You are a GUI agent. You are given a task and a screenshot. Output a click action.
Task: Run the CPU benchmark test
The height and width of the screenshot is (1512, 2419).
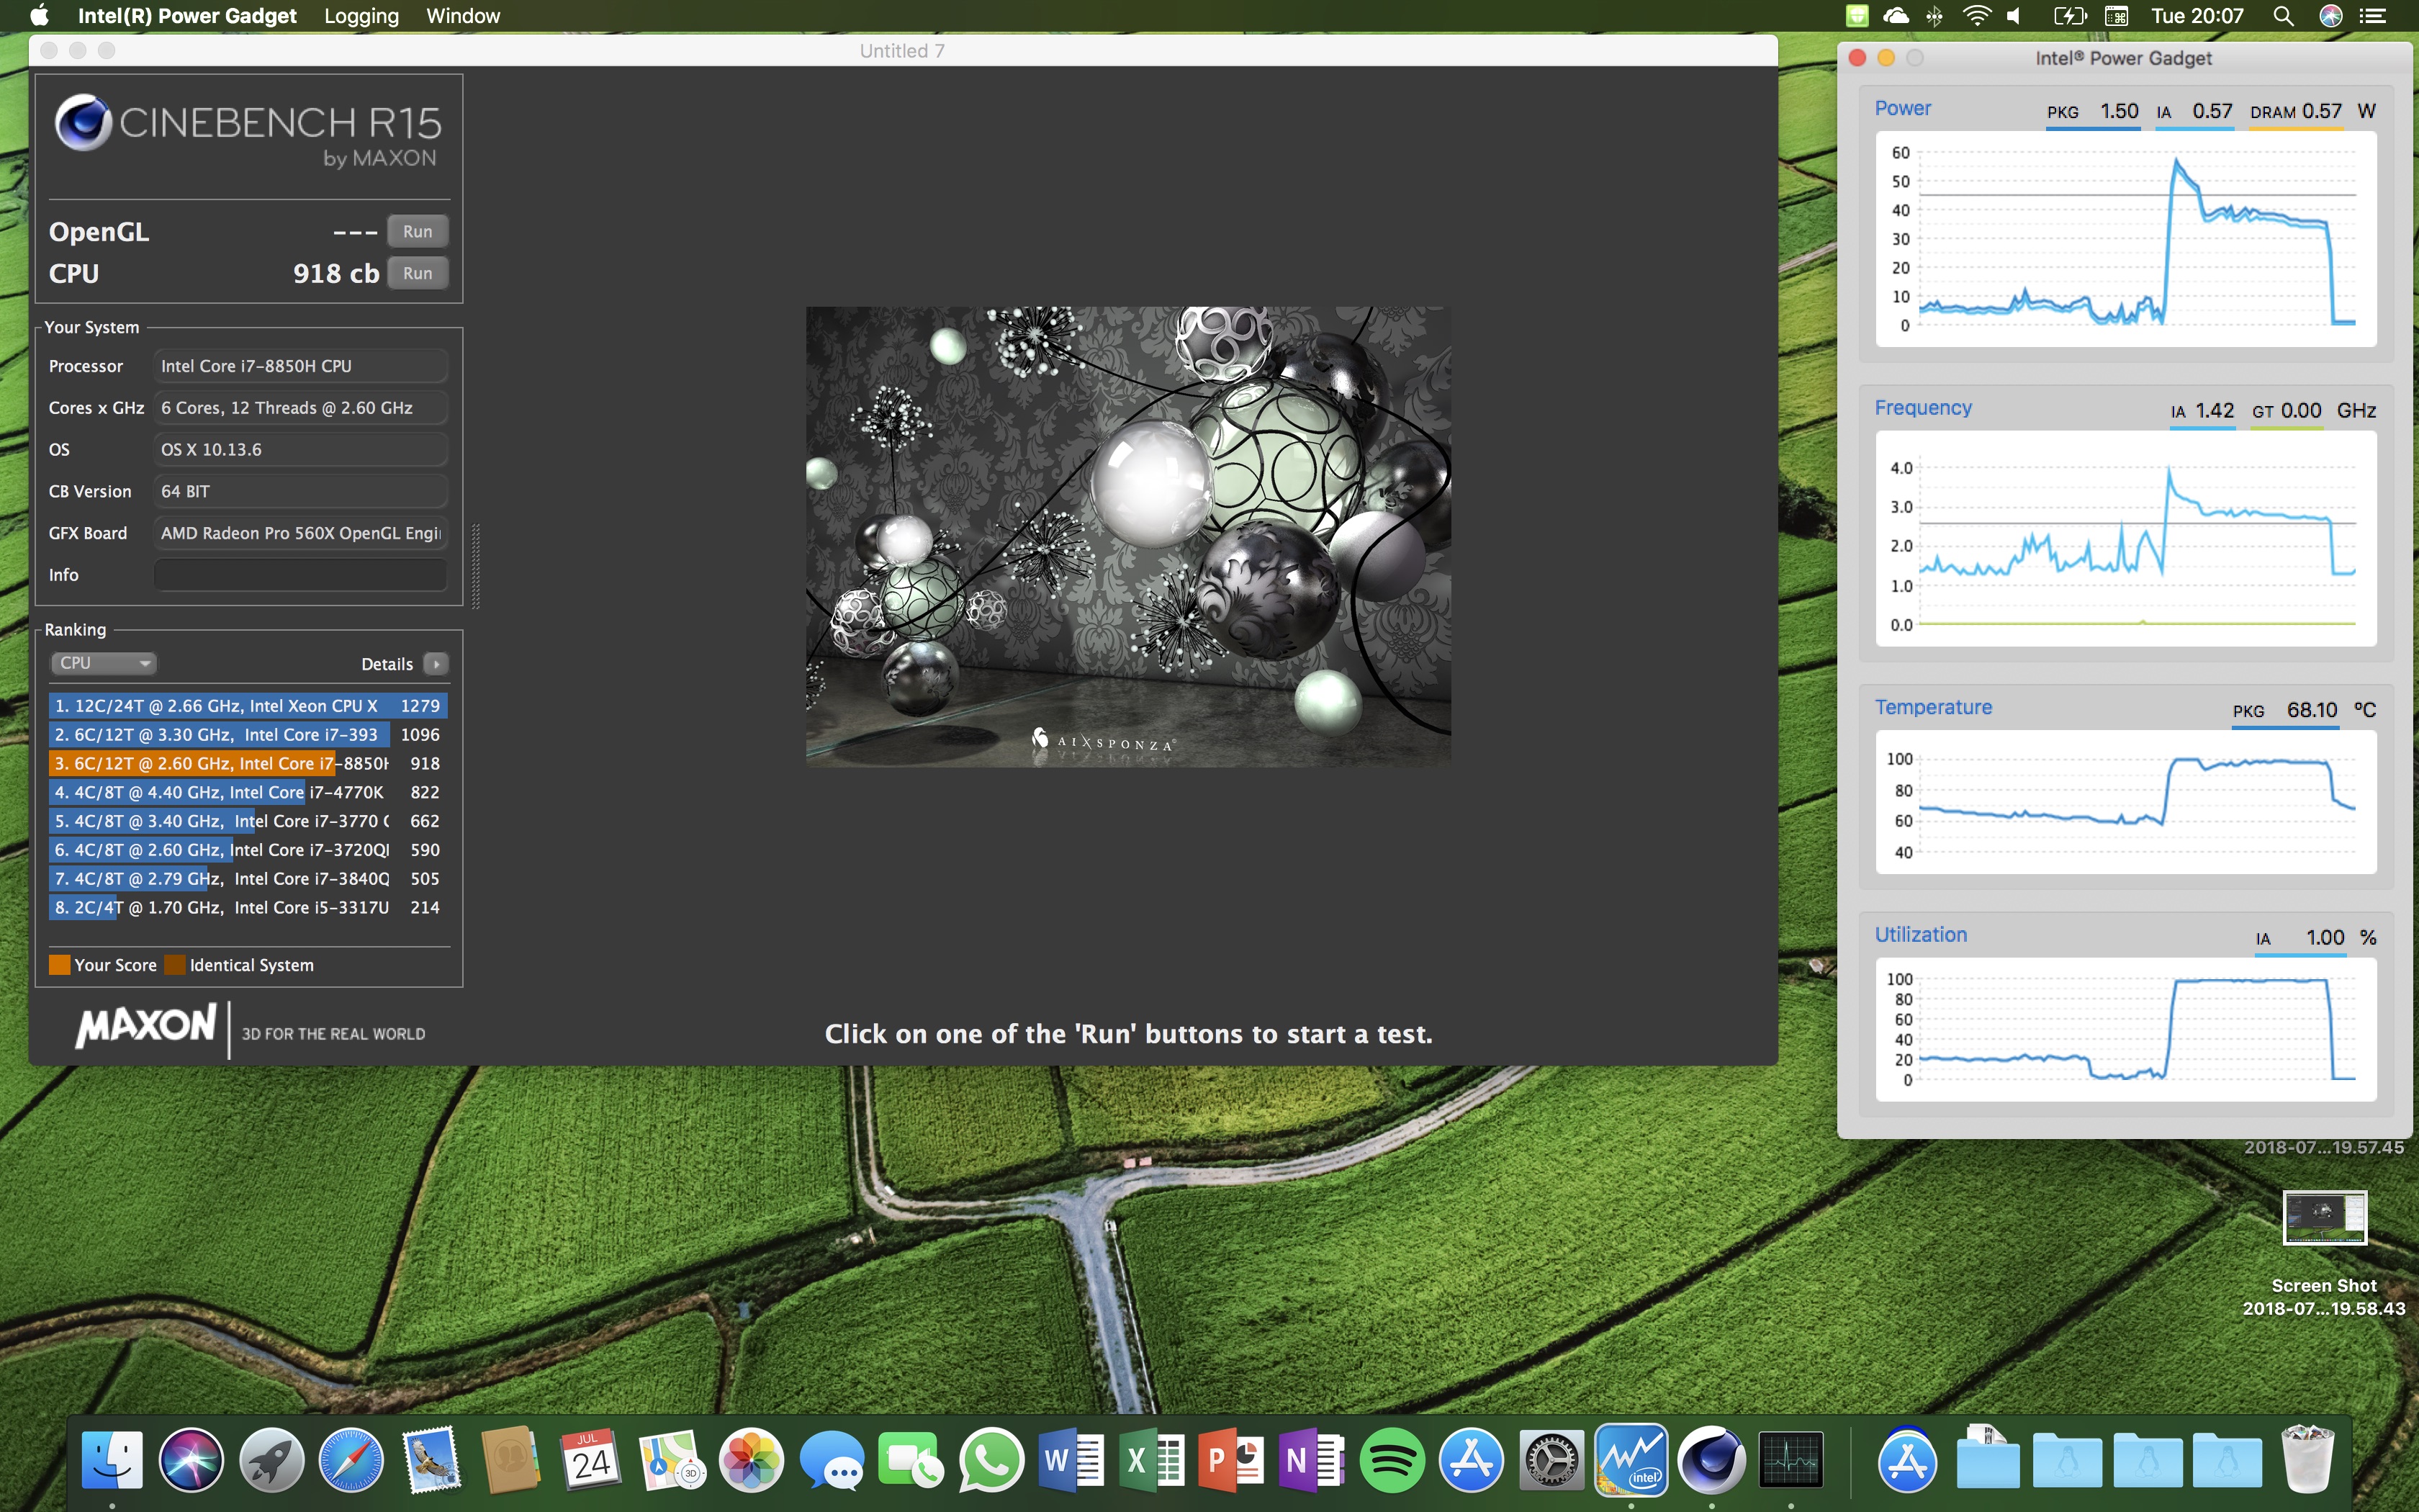point(418,273)
